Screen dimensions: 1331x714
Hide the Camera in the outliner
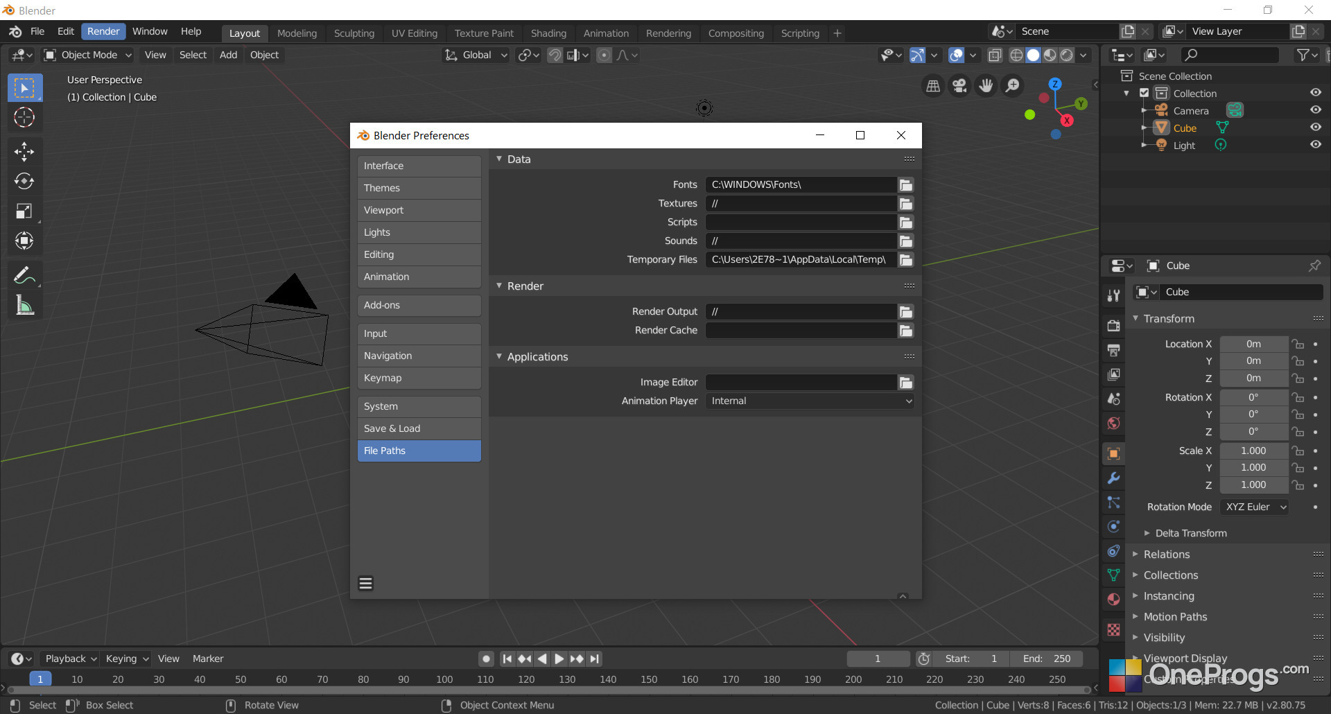click(1315, 110)
